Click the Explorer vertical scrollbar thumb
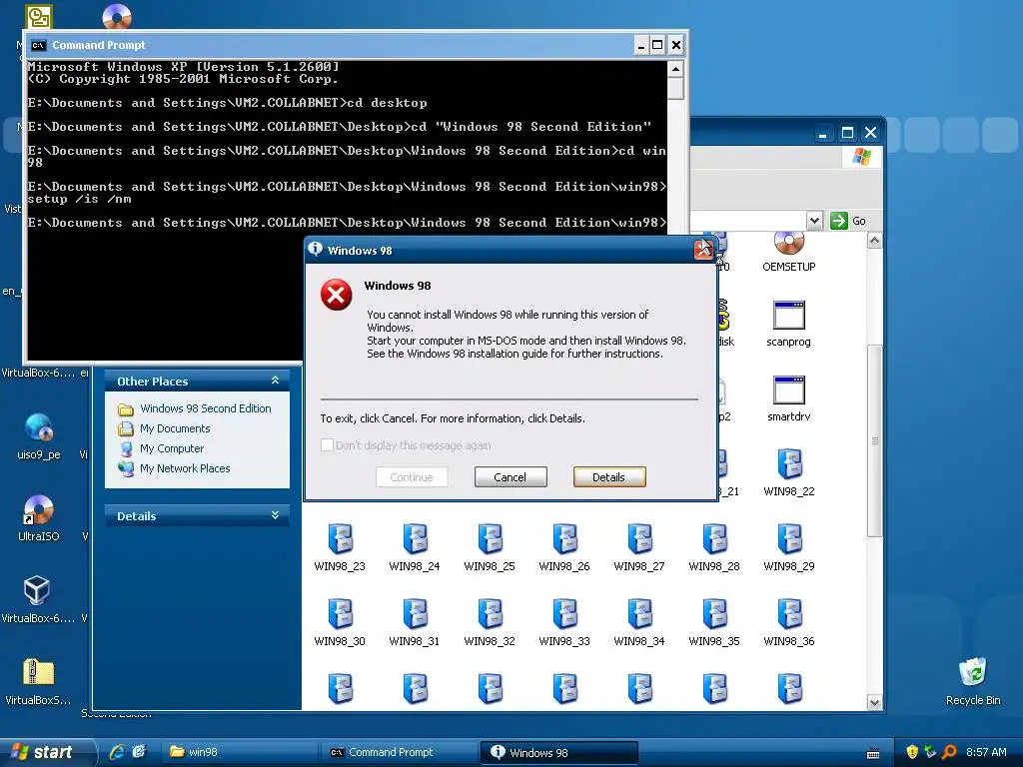Viewport: 1023px width, 767px height. [874, 440]
